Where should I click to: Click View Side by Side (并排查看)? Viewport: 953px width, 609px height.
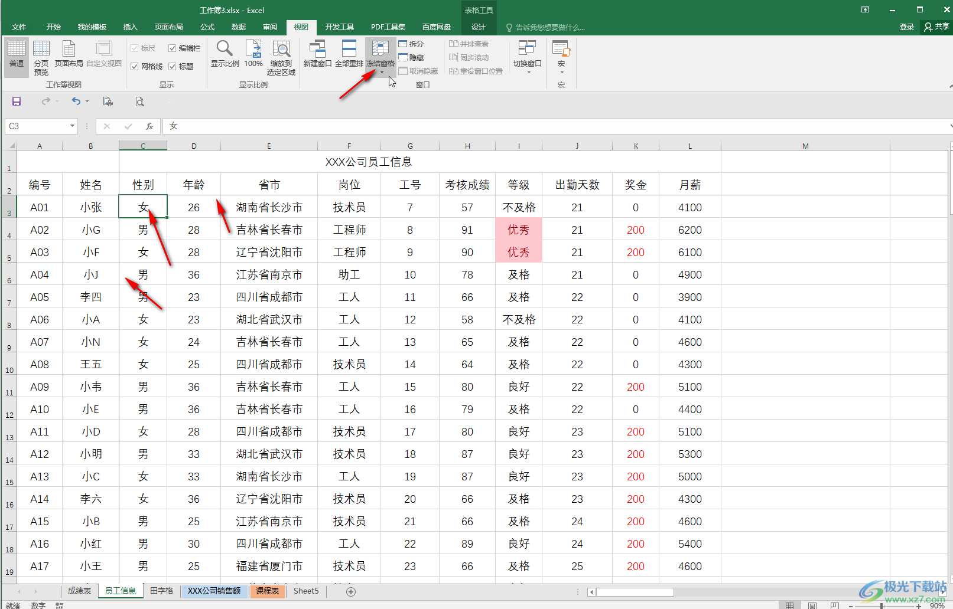469,44
